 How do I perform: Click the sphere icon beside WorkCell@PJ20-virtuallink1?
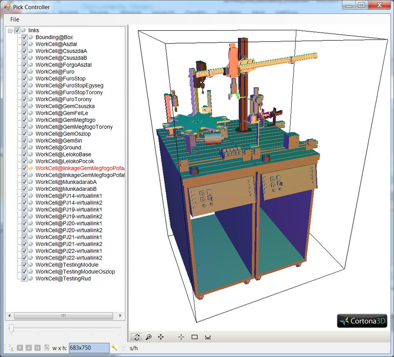pyautogui.click(x=31, y=224)
